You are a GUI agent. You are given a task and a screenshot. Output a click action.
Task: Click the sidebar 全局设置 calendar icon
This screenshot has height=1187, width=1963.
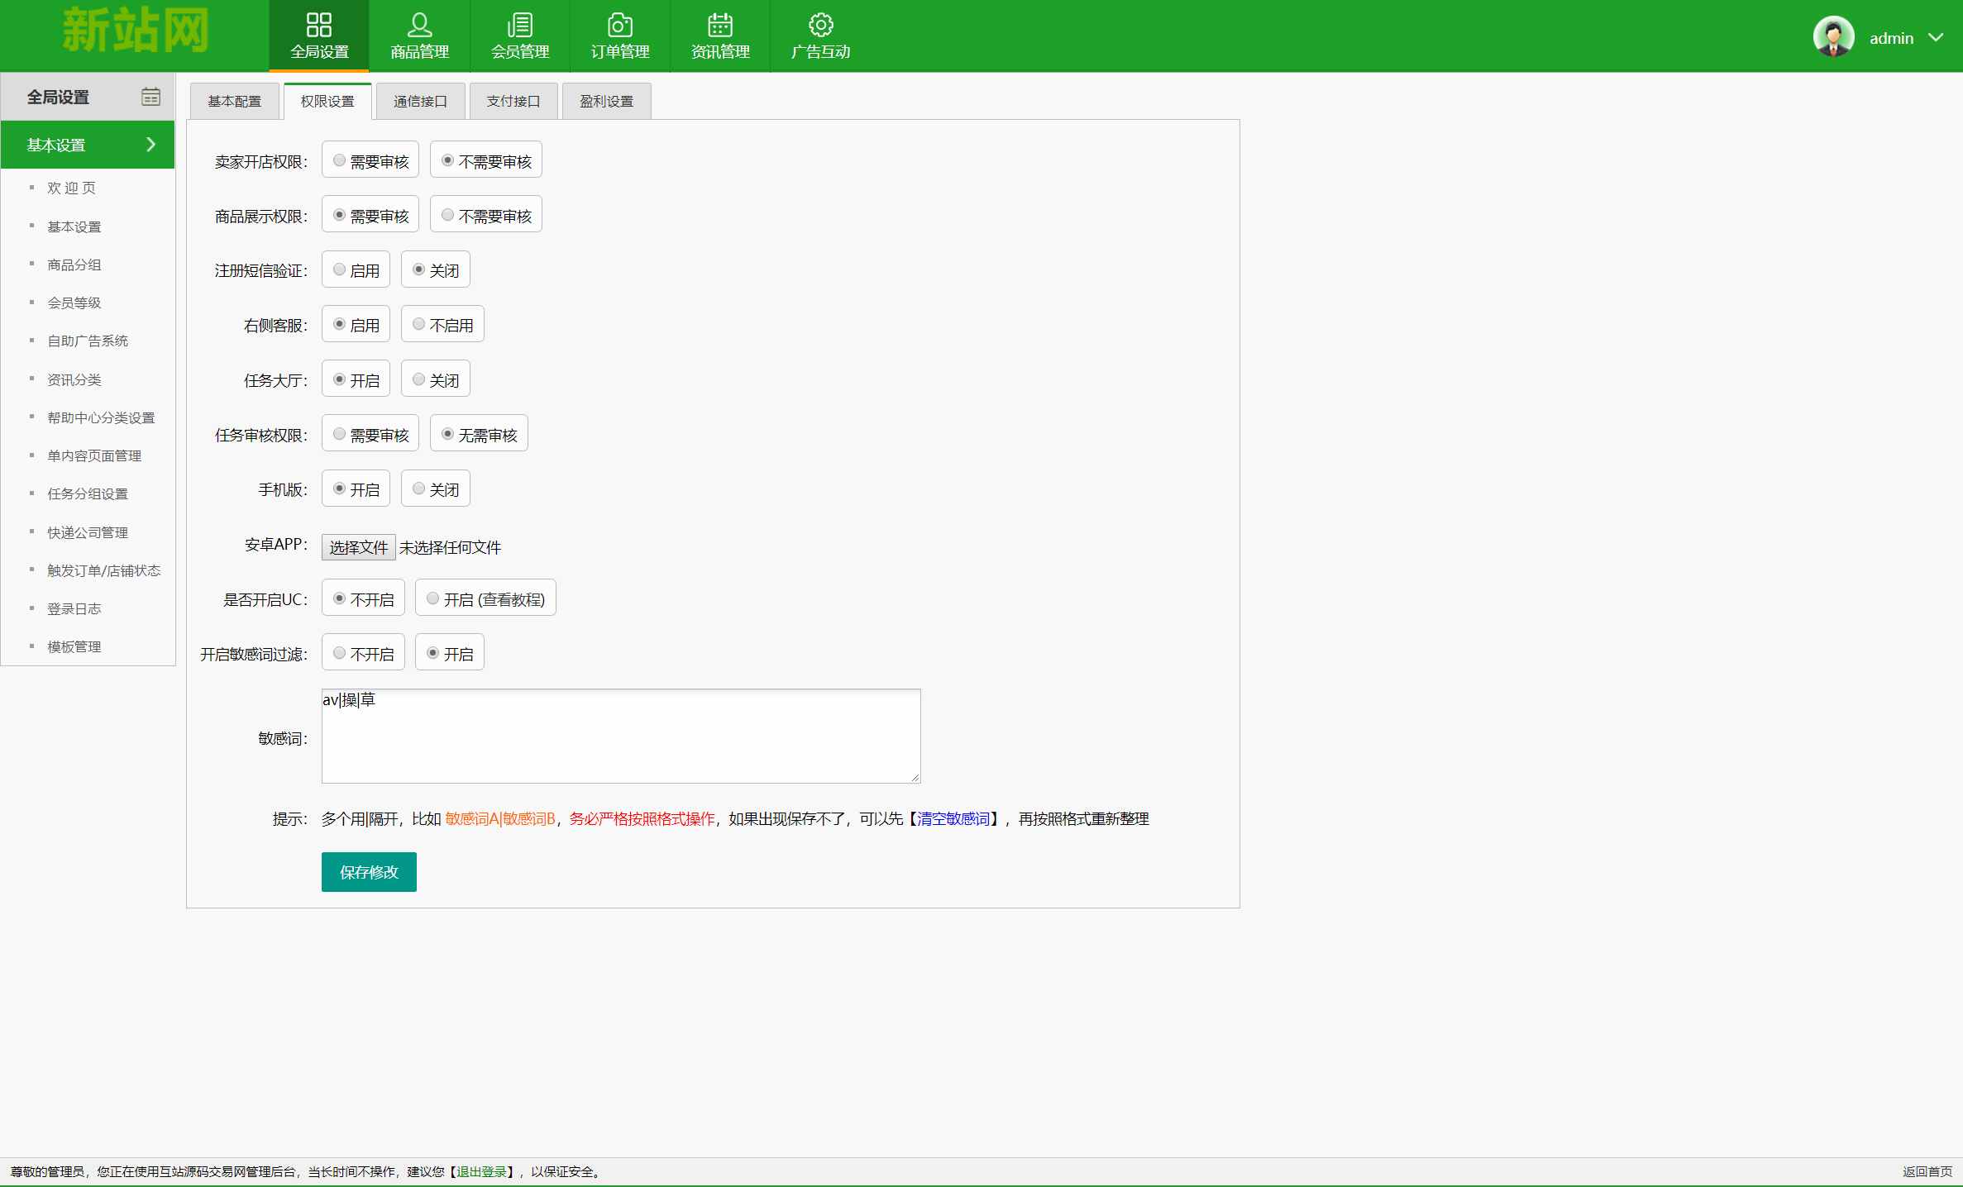click(150, 97)
